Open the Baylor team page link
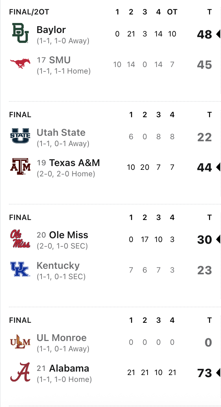 tap(51, 30)
